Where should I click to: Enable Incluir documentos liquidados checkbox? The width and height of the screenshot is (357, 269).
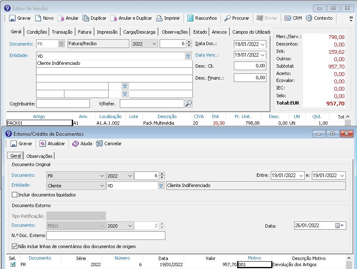pyautogui.click(x=15, y=195)
